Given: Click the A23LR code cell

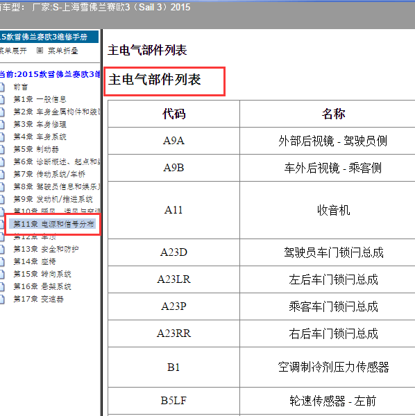Looking at the screenshot, I should click(x=174, y=279).
